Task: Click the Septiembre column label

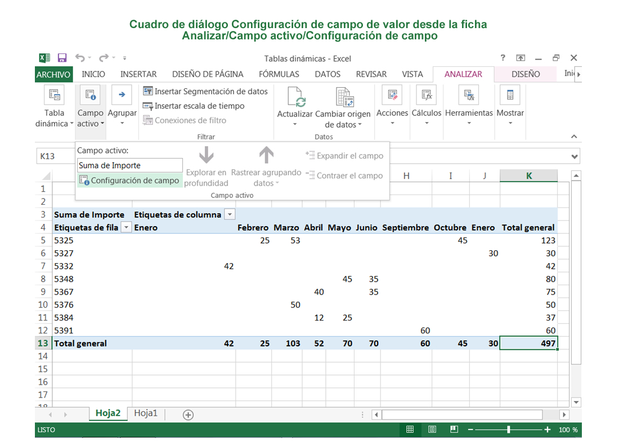Action: tap(405, 228)
